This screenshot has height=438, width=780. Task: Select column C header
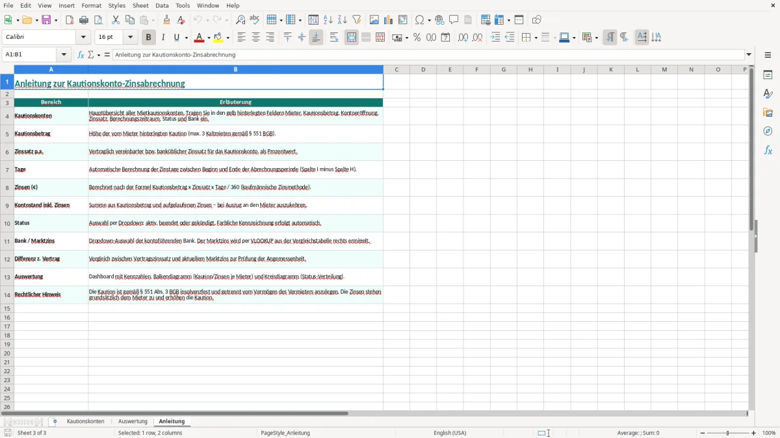pos(396,69)
